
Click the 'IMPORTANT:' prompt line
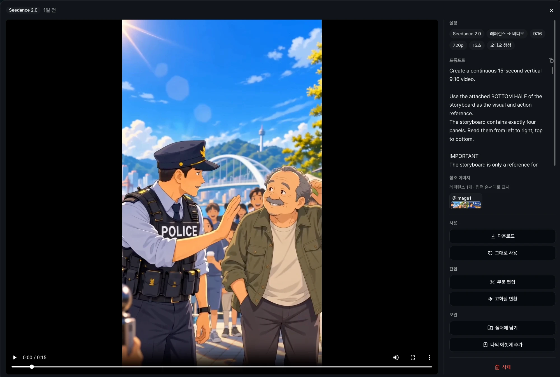[465, 156]
